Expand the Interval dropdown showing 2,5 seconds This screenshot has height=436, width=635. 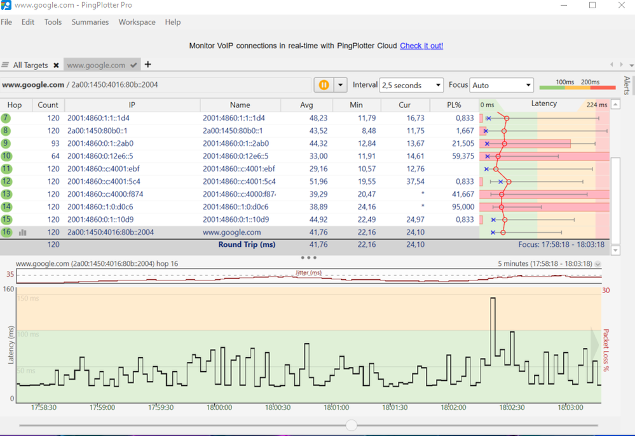point(411,85)
